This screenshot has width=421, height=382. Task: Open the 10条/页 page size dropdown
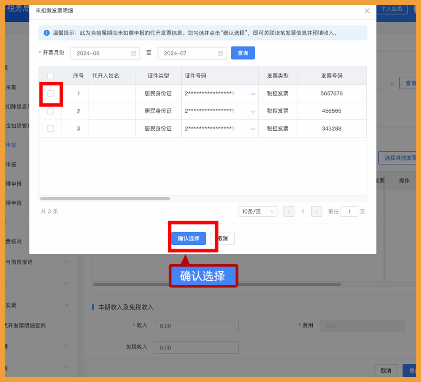[x=257, y=211]
